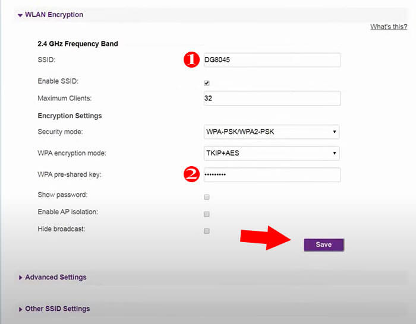Viewport: 416px width, 324px height.
Task: Uncheck the Enable SSID checkbox
Action: [207, 83]
